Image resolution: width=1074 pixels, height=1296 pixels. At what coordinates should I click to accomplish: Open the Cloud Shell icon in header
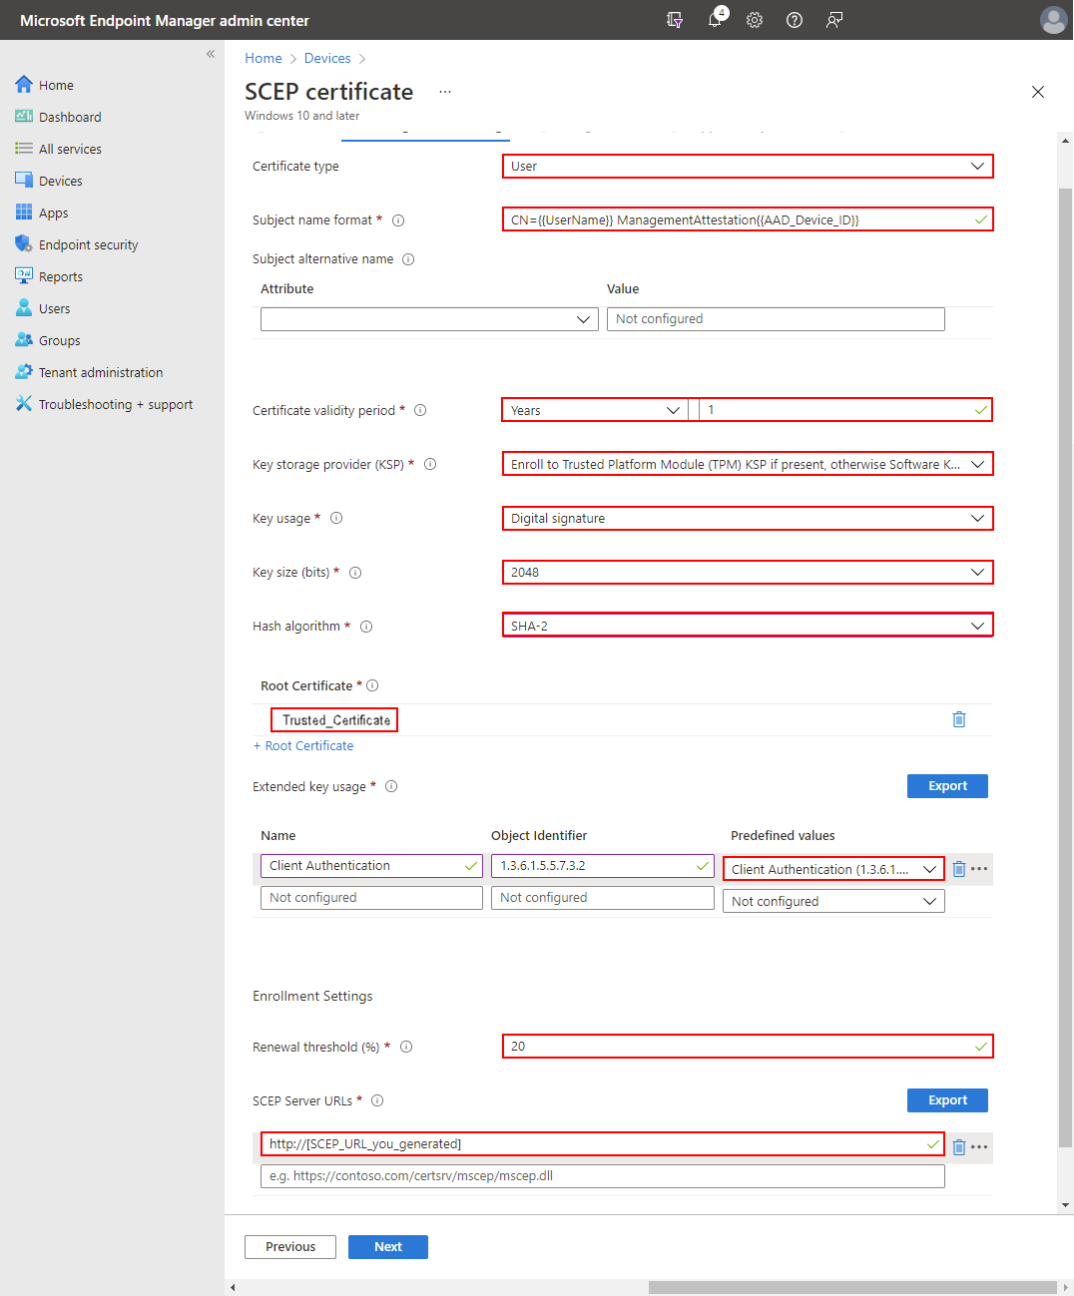click(x=675, y=20)
